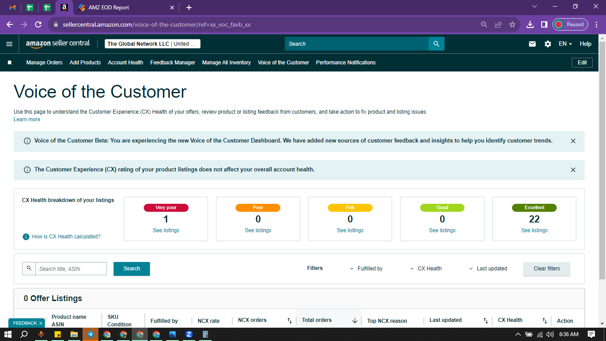Image resolution: width=606 pixels, height=341 pixels.
Task: Open the settings gear icon
Action: point(548,44)
